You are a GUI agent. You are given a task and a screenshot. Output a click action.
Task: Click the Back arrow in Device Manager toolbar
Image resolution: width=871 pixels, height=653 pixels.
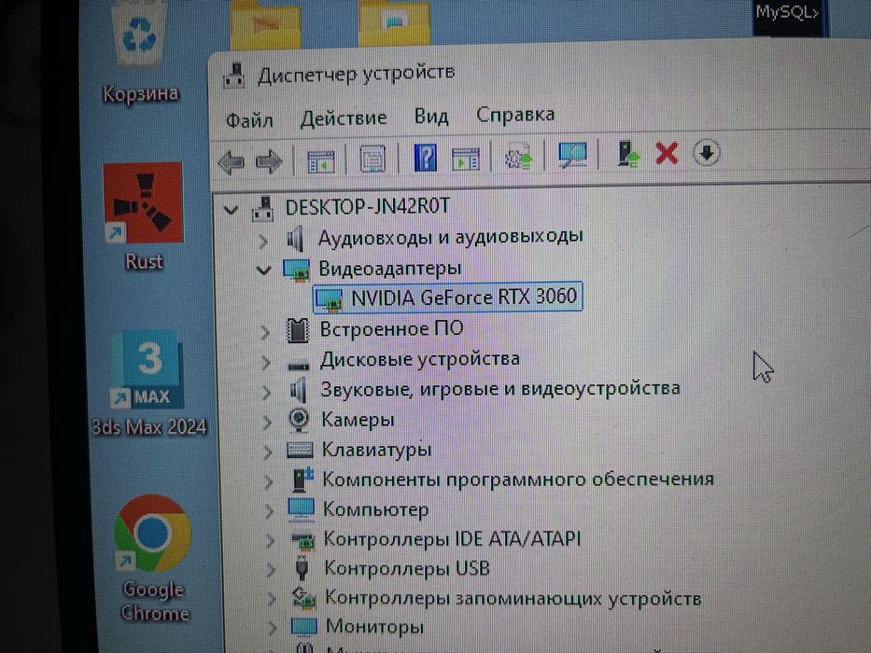coord(232,162)
